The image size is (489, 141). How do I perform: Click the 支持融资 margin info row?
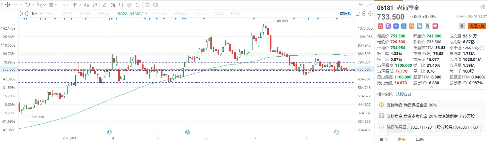coord(432,105)
